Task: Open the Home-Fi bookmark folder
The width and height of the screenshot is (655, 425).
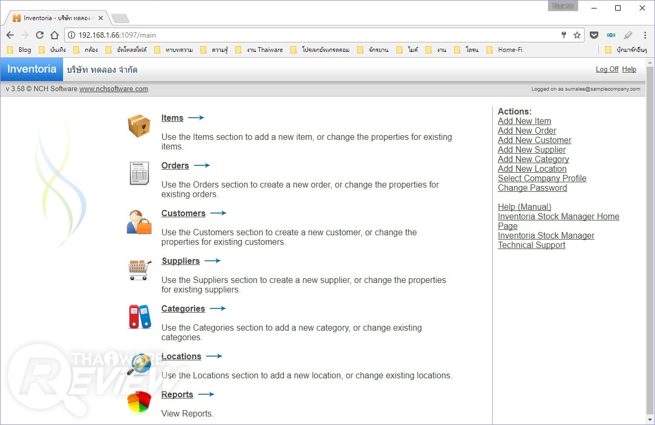Action: tap(504, 50)
